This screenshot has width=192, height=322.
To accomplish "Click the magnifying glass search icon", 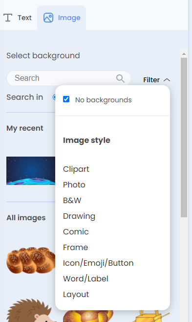I will 120,78.
